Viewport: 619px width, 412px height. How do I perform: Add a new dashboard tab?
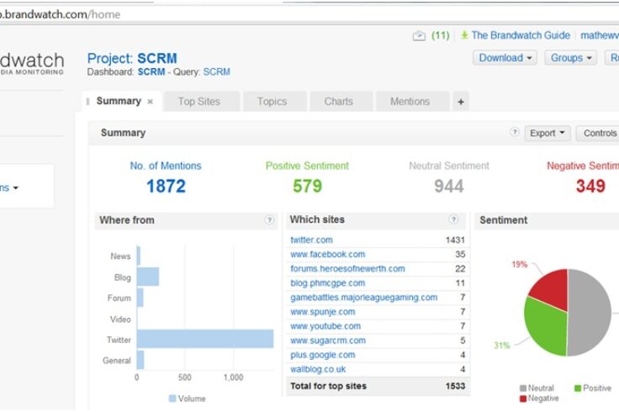click(x=461, y=102)
